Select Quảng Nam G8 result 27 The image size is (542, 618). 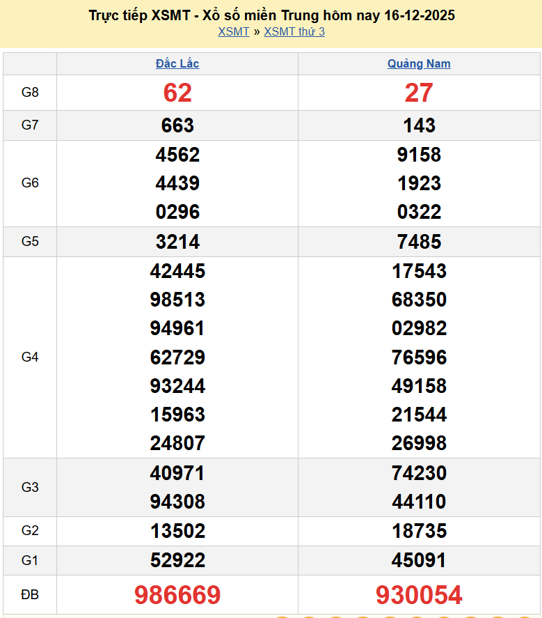tap(419, 93)
